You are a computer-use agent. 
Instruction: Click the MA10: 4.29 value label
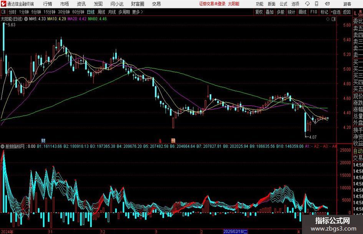(x=57, y=19)
